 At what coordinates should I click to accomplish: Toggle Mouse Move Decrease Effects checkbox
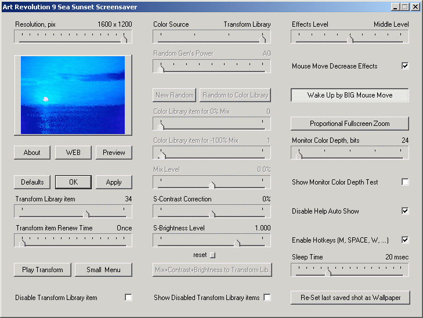(x=405, y=66)
